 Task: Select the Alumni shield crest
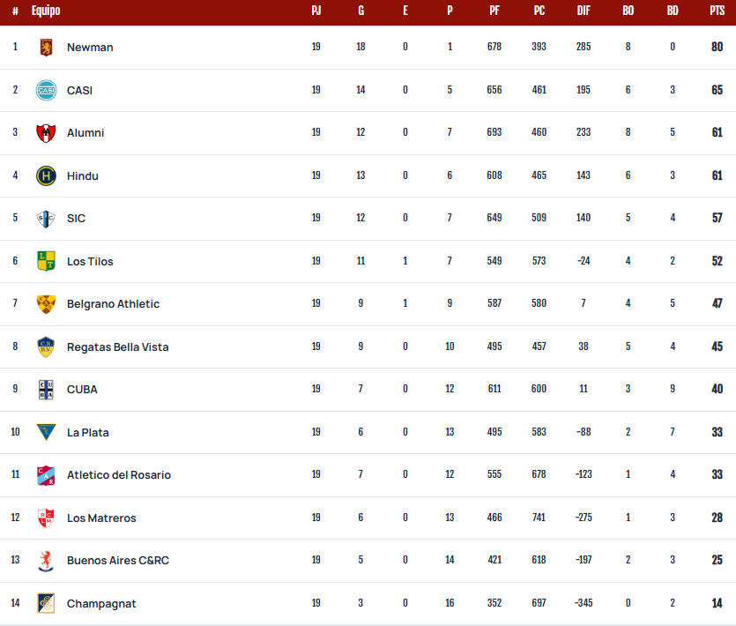[x=46, y=133]
